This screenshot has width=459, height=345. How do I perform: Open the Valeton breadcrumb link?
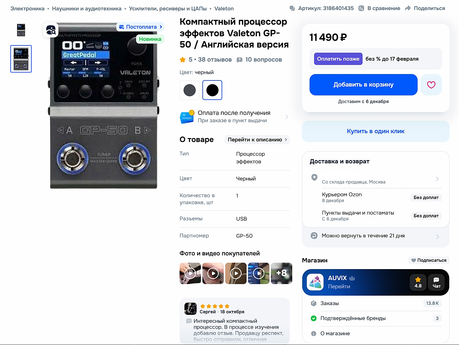(224, 9)
